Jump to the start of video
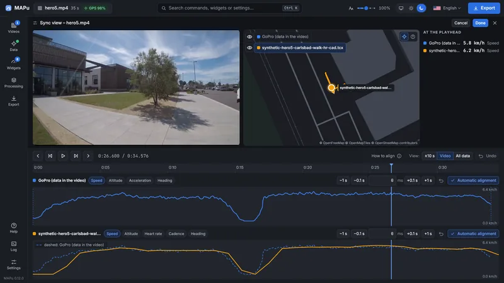The image size is (504, 283). coord(50,156)
